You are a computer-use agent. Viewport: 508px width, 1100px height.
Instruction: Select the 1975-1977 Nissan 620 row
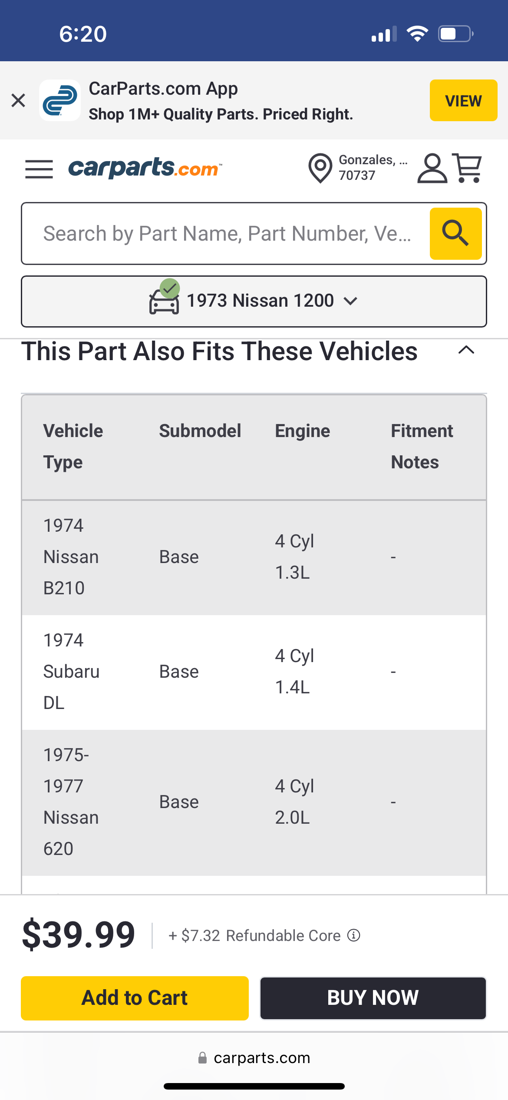click(254, 802)
